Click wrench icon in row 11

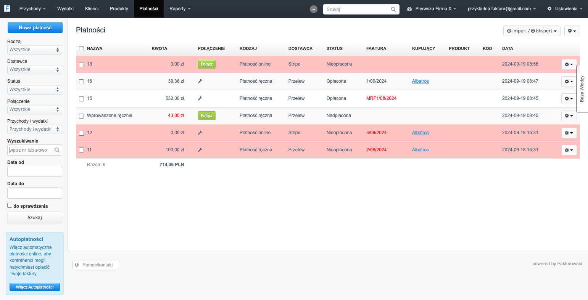point(200,150)
